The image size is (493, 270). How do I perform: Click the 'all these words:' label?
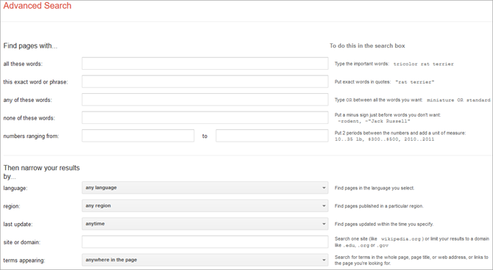(23, 64)
